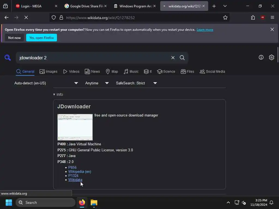Open the Extensions puzzle icon
Screen dimensions: 279x209
(253, 18)
